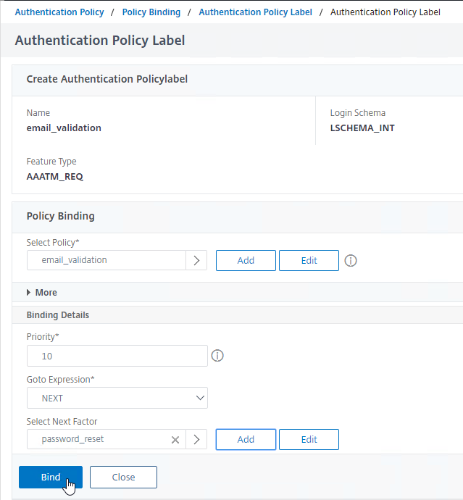
Task: Click info icon next to Priority field
Action: pyautogui.click(x=217, y=356)
